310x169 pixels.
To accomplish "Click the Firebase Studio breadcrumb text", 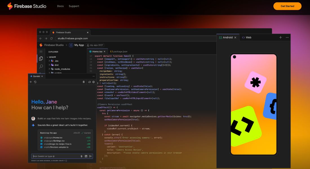I will point(54,45).
